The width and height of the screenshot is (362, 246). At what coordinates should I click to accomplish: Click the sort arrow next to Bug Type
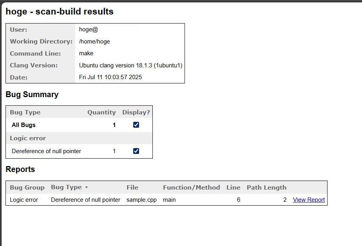[87, 187]
